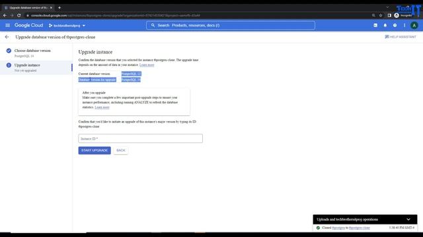Viewport: 423px width, 237px height.
Task: Click the step 2 circle icon beside Upgrade instance
Action: [x=9, y=65]
